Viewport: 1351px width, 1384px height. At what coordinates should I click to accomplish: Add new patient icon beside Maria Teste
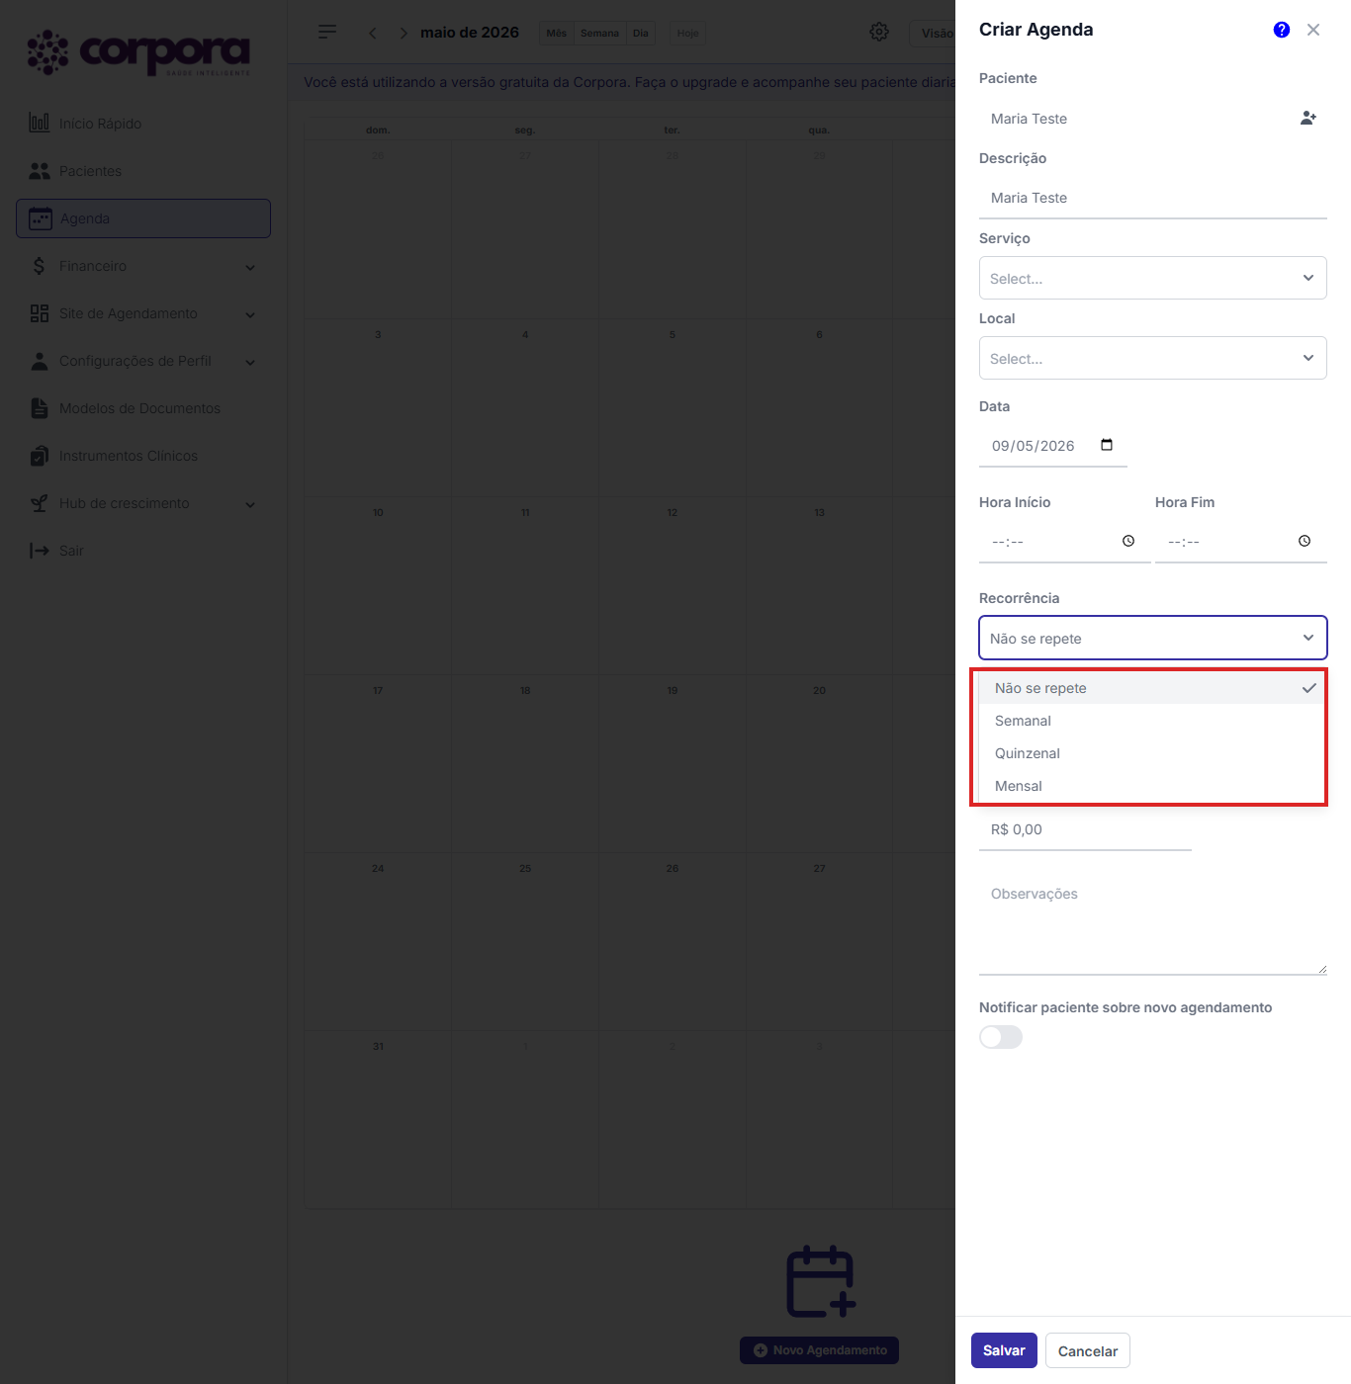(x=1308, y=118)
